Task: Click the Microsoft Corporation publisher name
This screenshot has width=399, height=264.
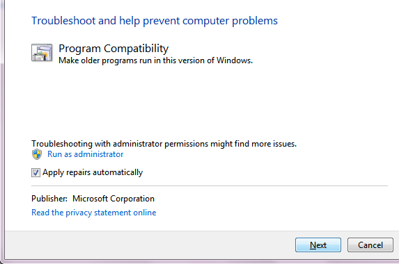Action: [114, 199]
